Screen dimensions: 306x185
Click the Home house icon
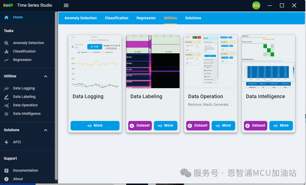[7, 17]
